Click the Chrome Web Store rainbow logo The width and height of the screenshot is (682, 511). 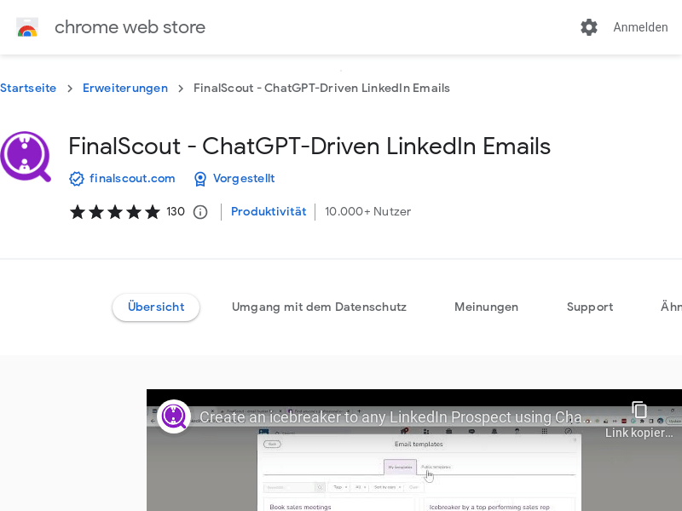(27, 27)
